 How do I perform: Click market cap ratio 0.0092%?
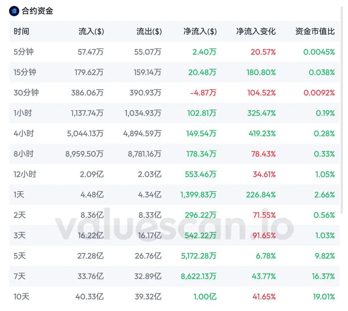pos(319,93)
